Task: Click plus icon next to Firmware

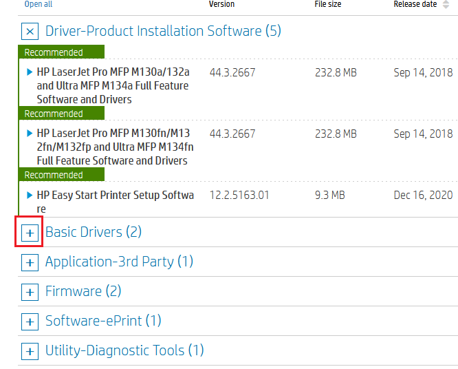Action: (30, 292)
